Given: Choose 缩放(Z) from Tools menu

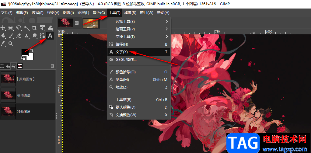Looking at the screenshot, I should point(139,87).
